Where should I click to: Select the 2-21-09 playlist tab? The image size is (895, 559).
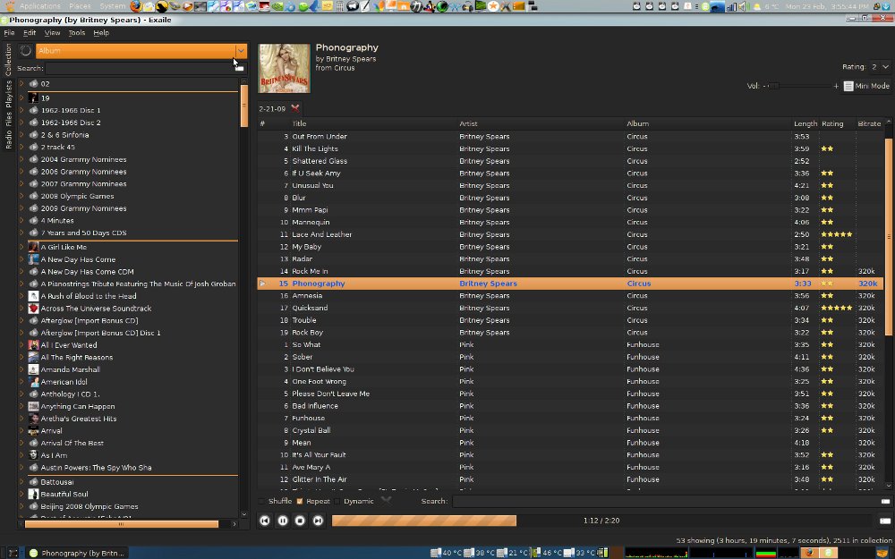[272, 108]
